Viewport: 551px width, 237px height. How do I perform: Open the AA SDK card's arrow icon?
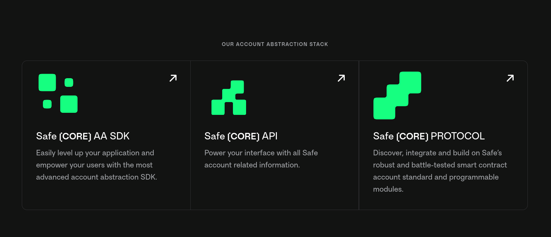(x=173, y=78)
